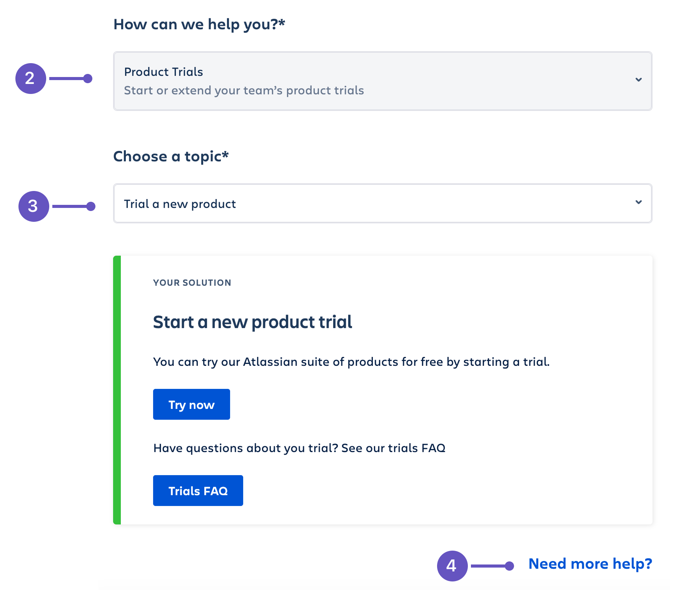Click the 'Start a new product trial' heading
Viewport: 681px width, 603px height.
(252, 322)
